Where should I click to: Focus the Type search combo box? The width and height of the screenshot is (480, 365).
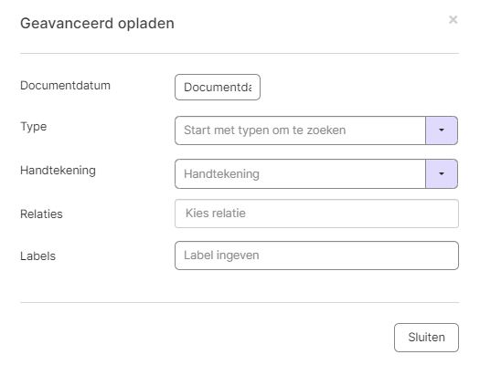pyautogui.click(x=300, y=130)
